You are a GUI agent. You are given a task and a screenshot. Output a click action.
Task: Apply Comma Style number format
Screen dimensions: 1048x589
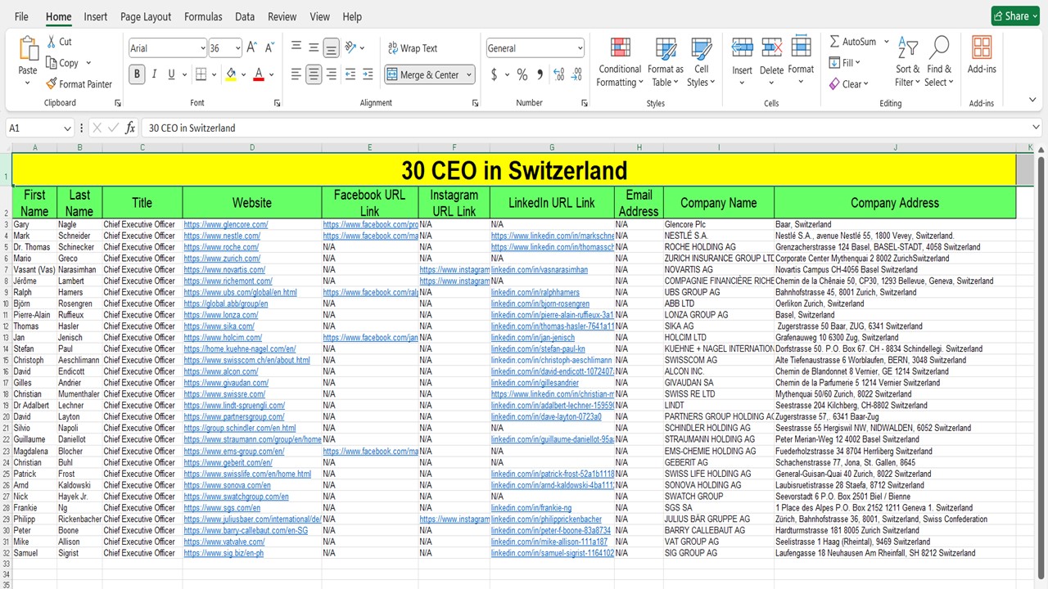click(x=540, y=74)
